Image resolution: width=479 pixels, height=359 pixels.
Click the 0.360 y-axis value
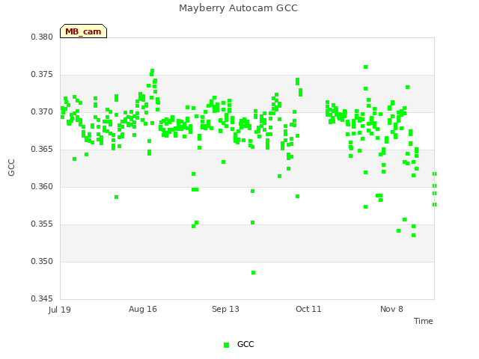point(42,186)
